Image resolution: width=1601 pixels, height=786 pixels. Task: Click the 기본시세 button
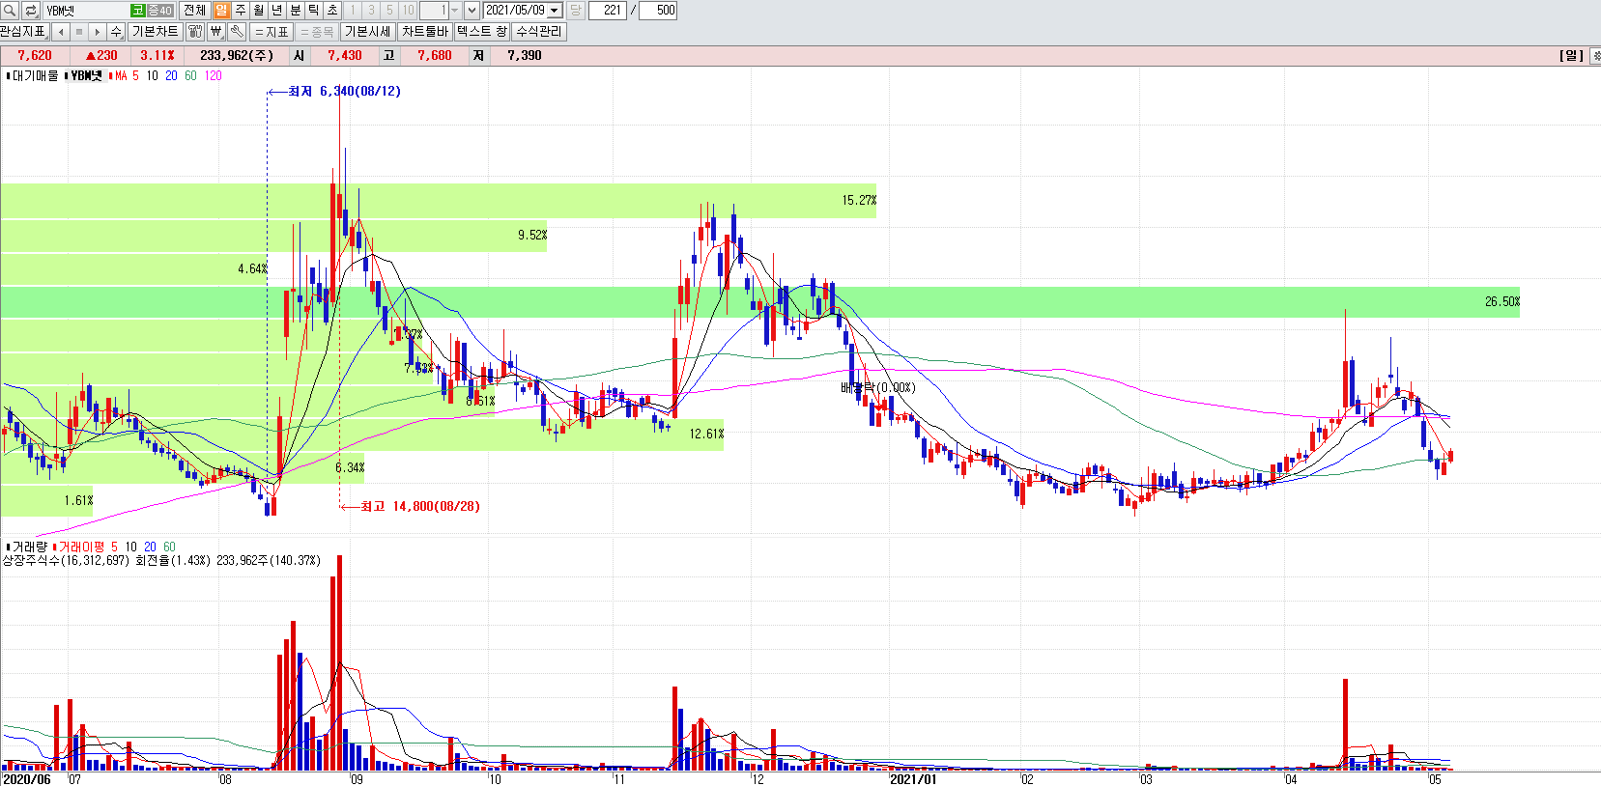click(x=368, y=32)
